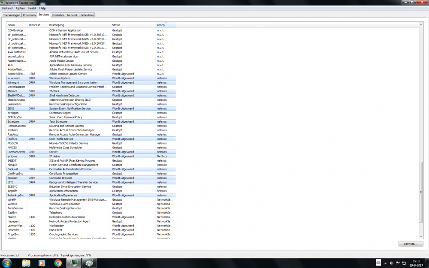
Task: Select the Windows Update service row
Action: (91, 78)
